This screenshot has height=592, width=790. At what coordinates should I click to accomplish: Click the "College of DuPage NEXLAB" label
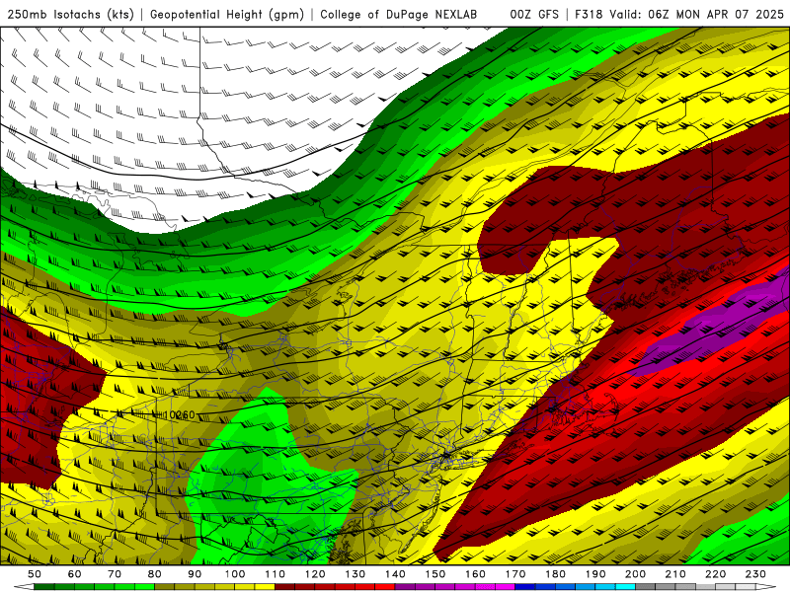[x=399, y=14]
